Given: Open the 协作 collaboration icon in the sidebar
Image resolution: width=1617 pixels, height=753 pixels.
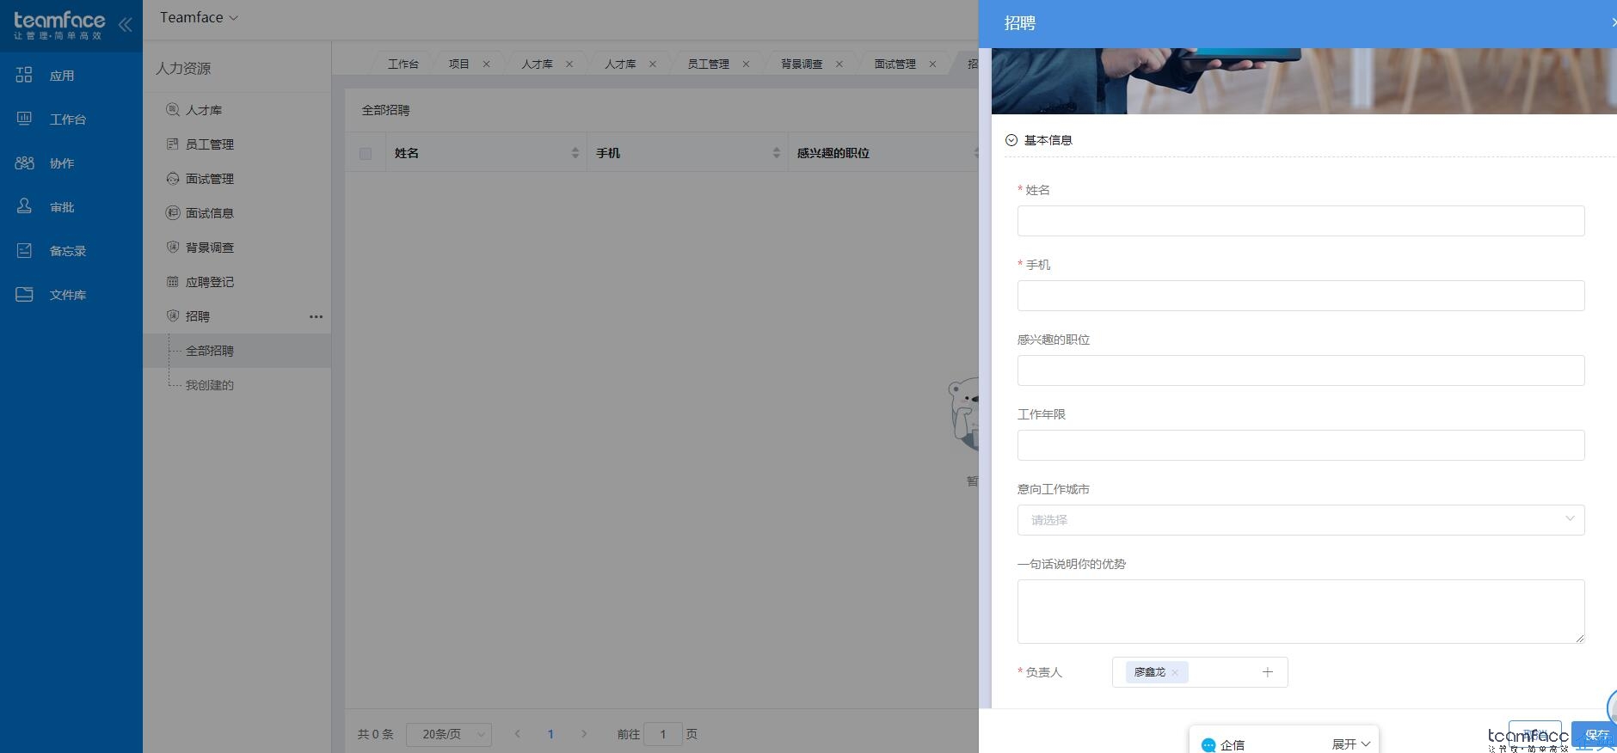Looking at the screenshot, I should 24,162.
